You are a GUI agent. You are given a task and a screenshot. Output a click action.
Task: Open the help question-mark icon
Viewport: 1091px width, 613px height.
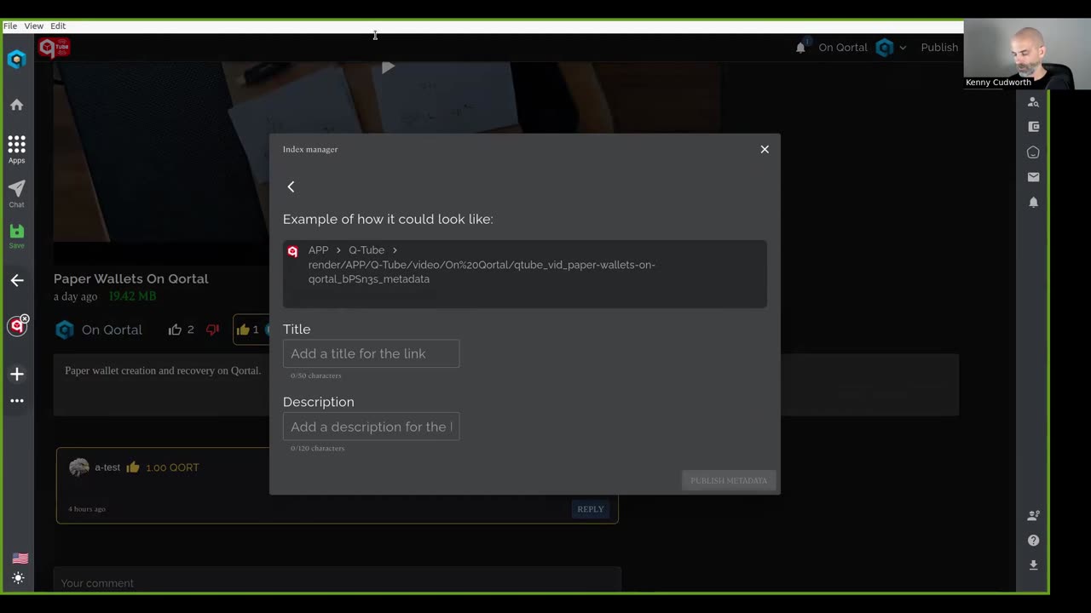click(1033, 541)
